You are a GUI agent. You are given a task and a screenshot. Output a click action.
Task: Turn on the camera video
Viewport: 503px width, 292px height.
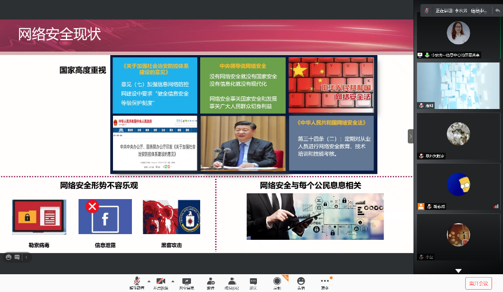161,281
